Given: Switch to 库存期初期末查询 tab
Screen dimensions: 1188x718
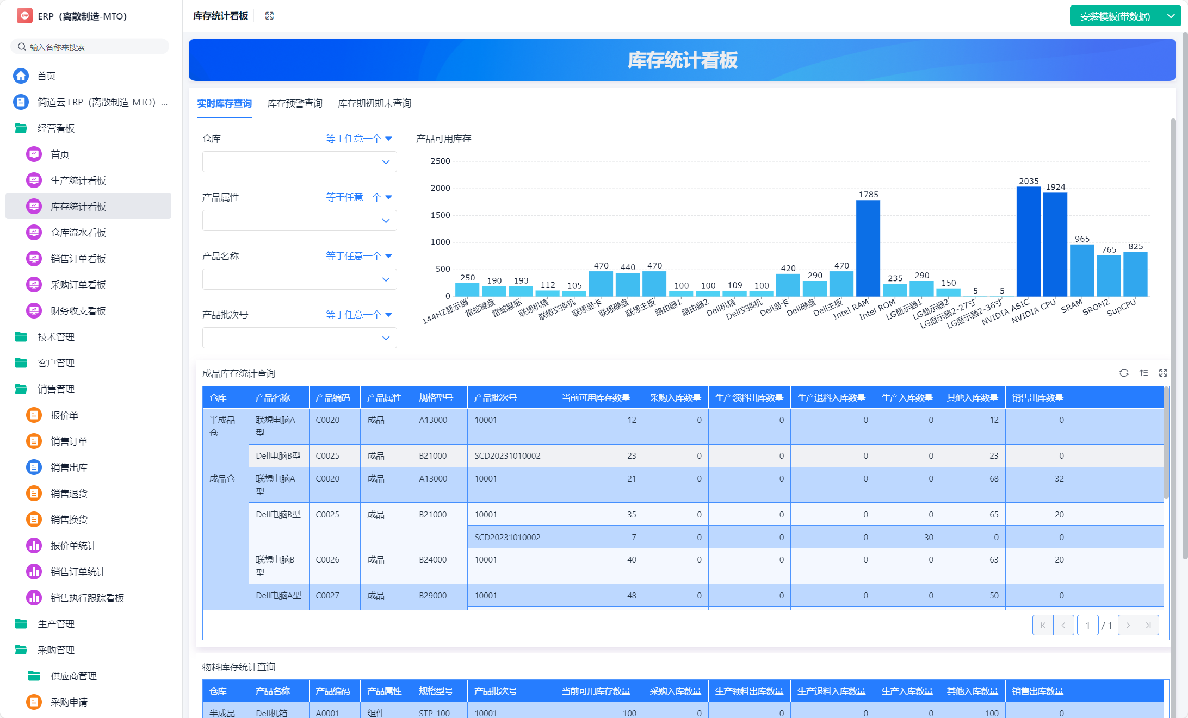Looking at the screenshot, I should (374, 103).
